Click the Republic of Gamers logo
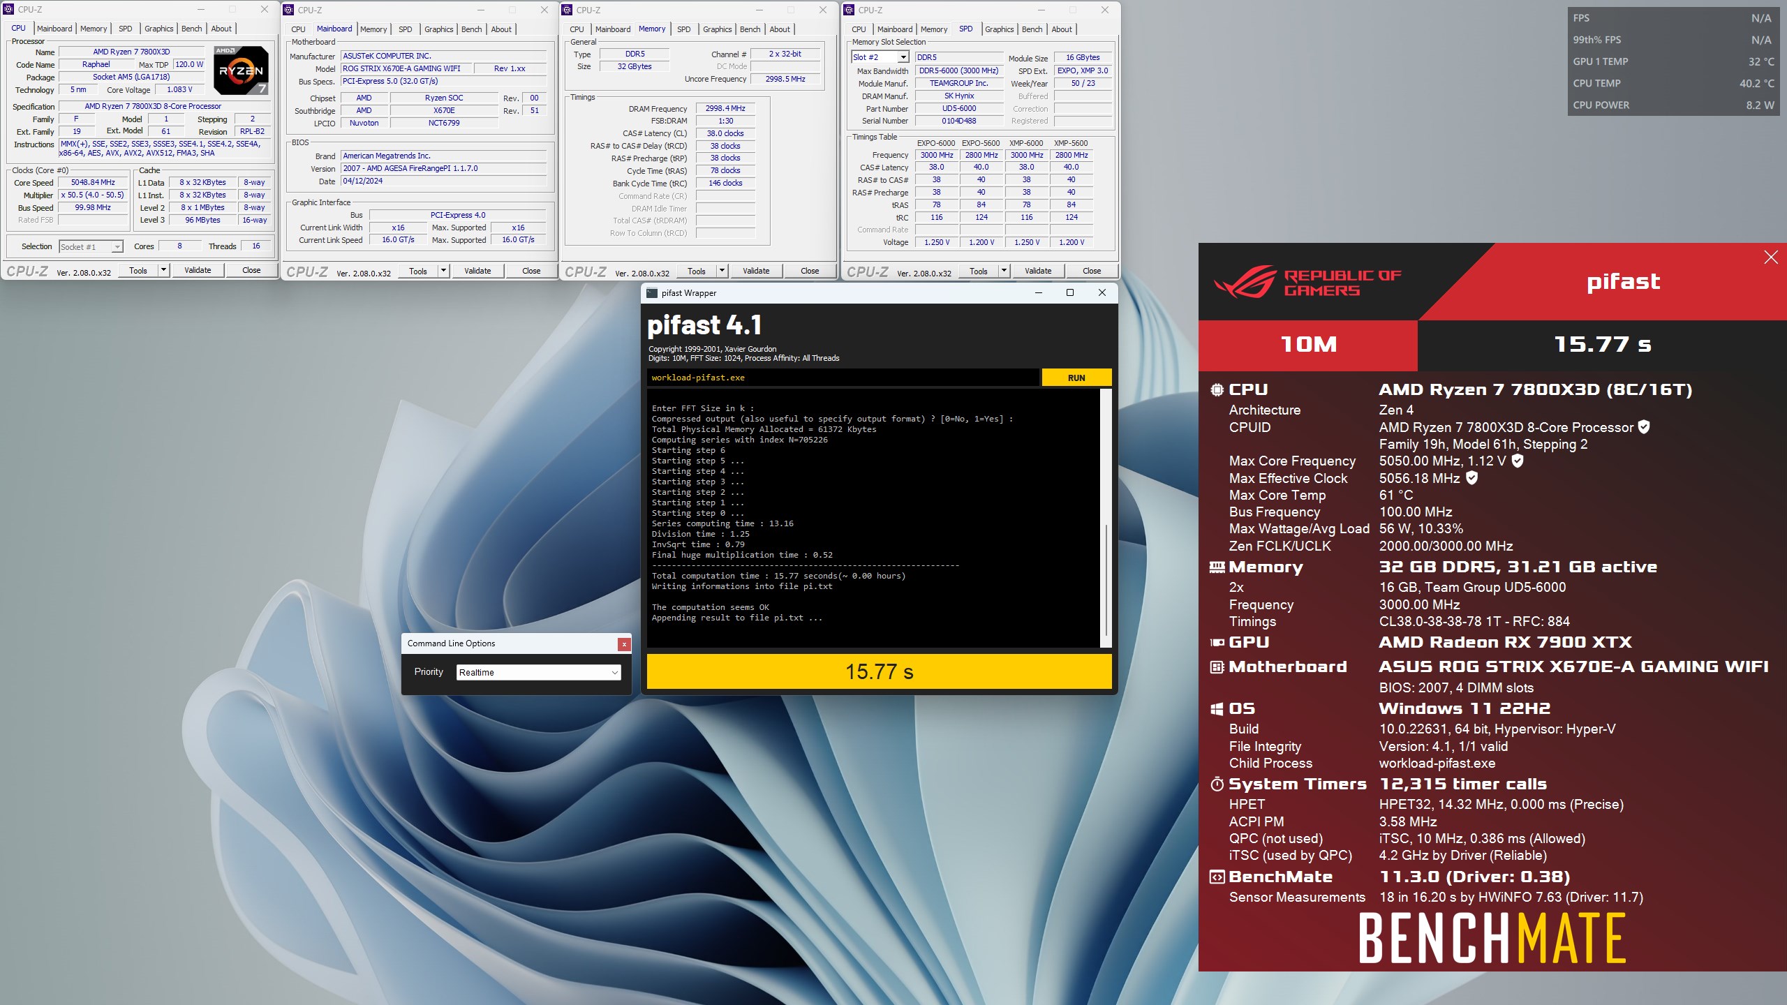 (x=1307, y=282)
